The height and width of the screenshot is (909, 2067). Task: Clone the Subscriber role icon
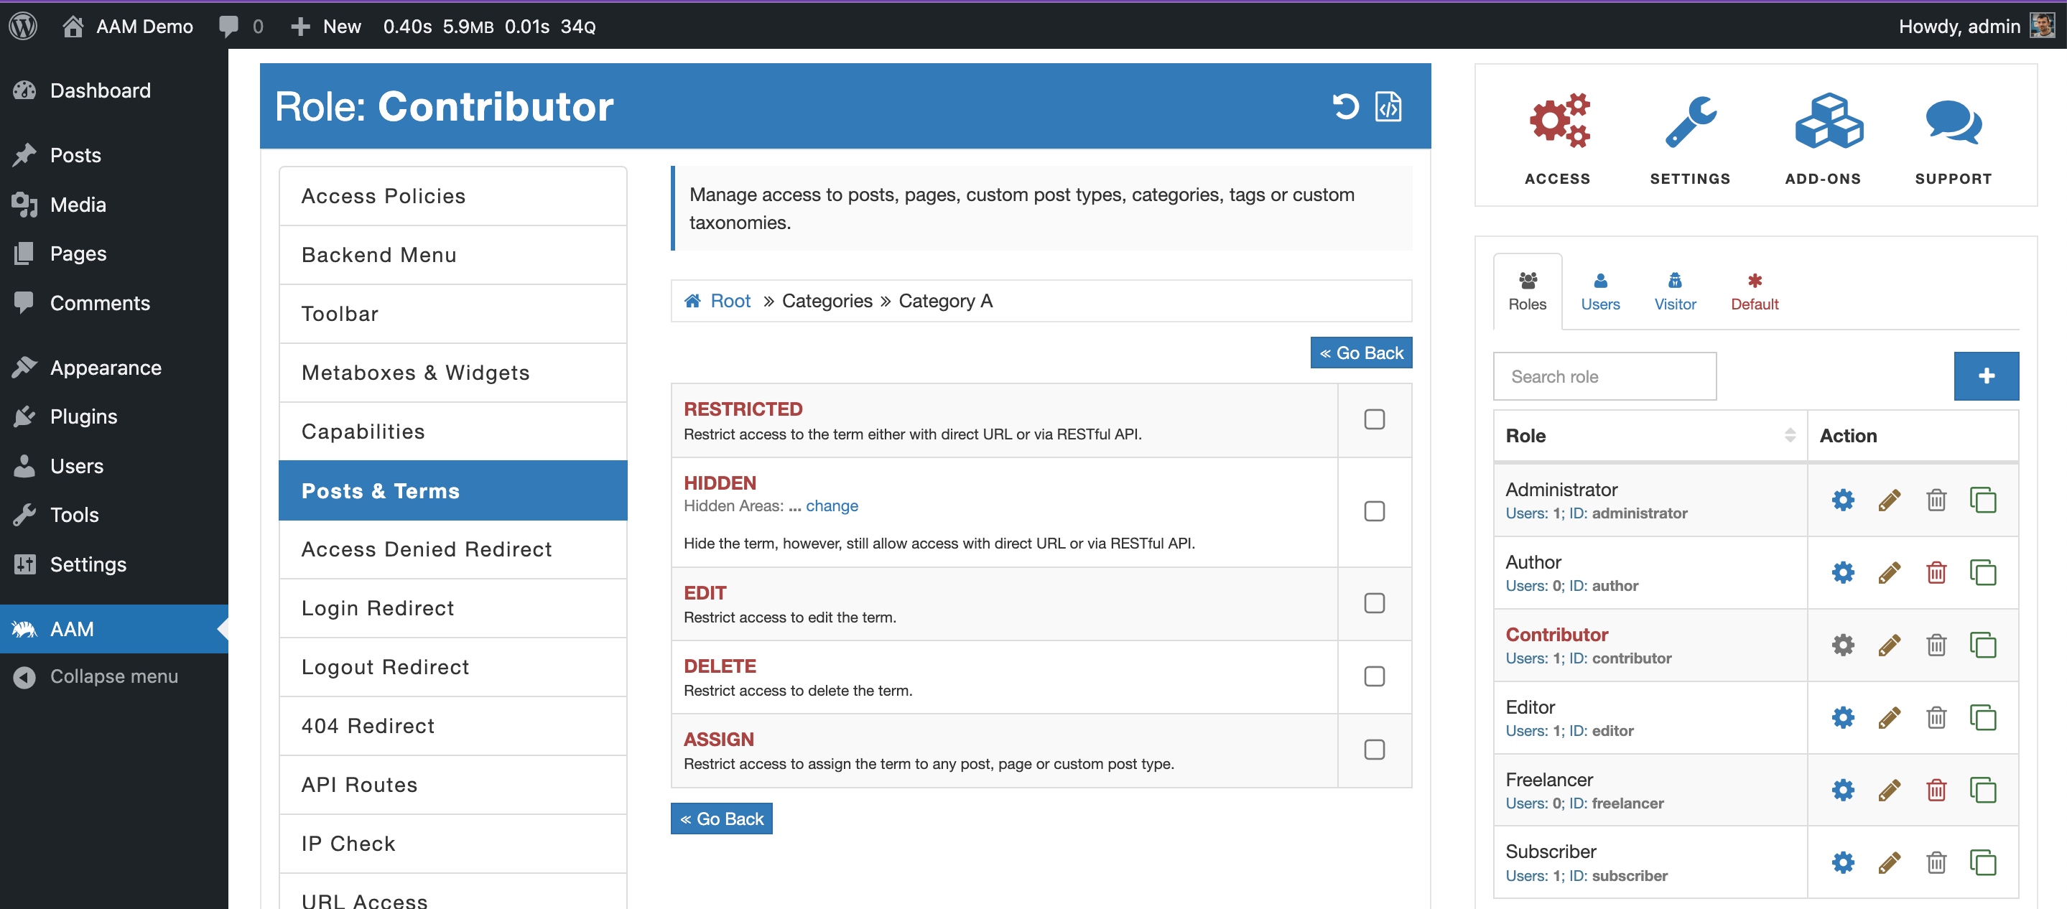point(1983,862)
